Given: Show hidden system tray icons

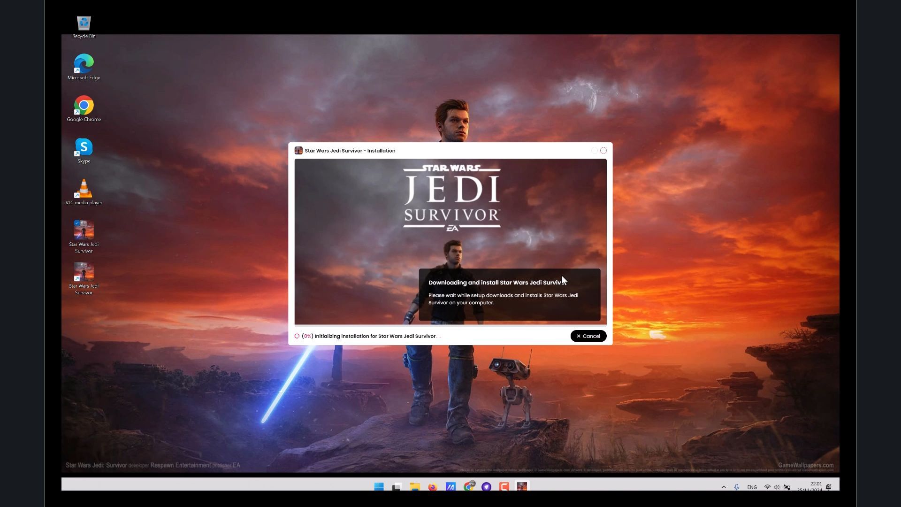Looking at the screenshot, I should click(724, 487).
